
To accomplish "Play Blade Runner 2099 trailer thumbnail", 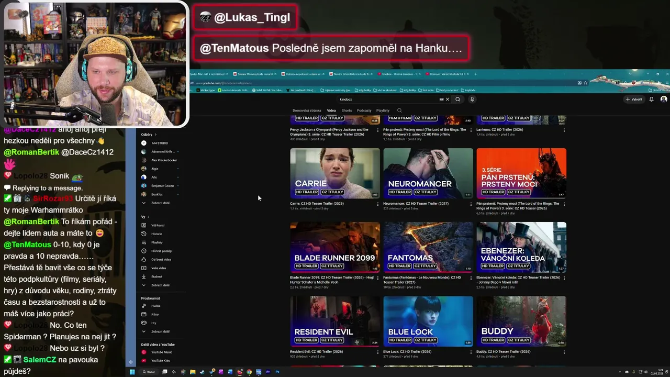I will point(335,247).
